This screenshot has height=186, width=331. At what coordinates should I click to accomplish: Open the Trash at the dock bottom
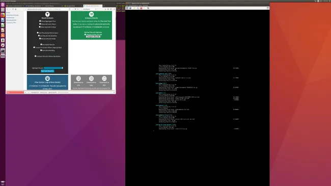[x=3, y=183]
